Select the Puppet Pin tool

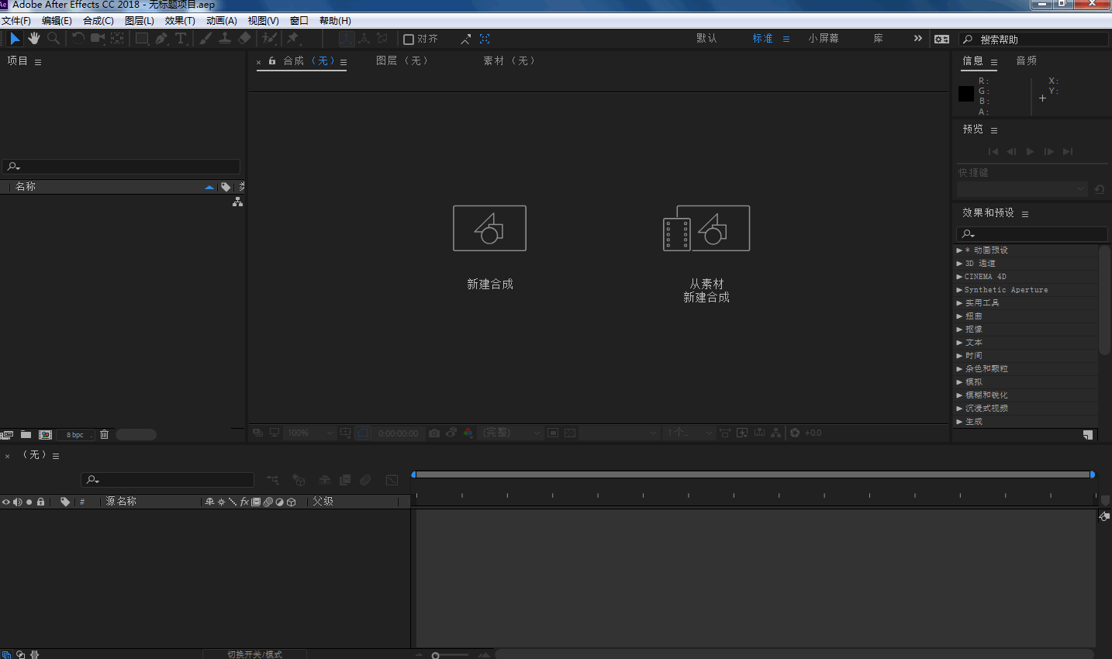293,38
